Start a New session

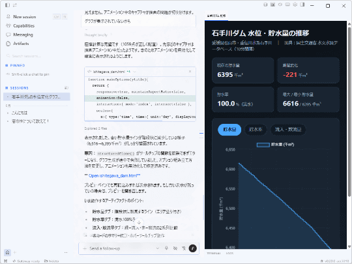point(25,17)
